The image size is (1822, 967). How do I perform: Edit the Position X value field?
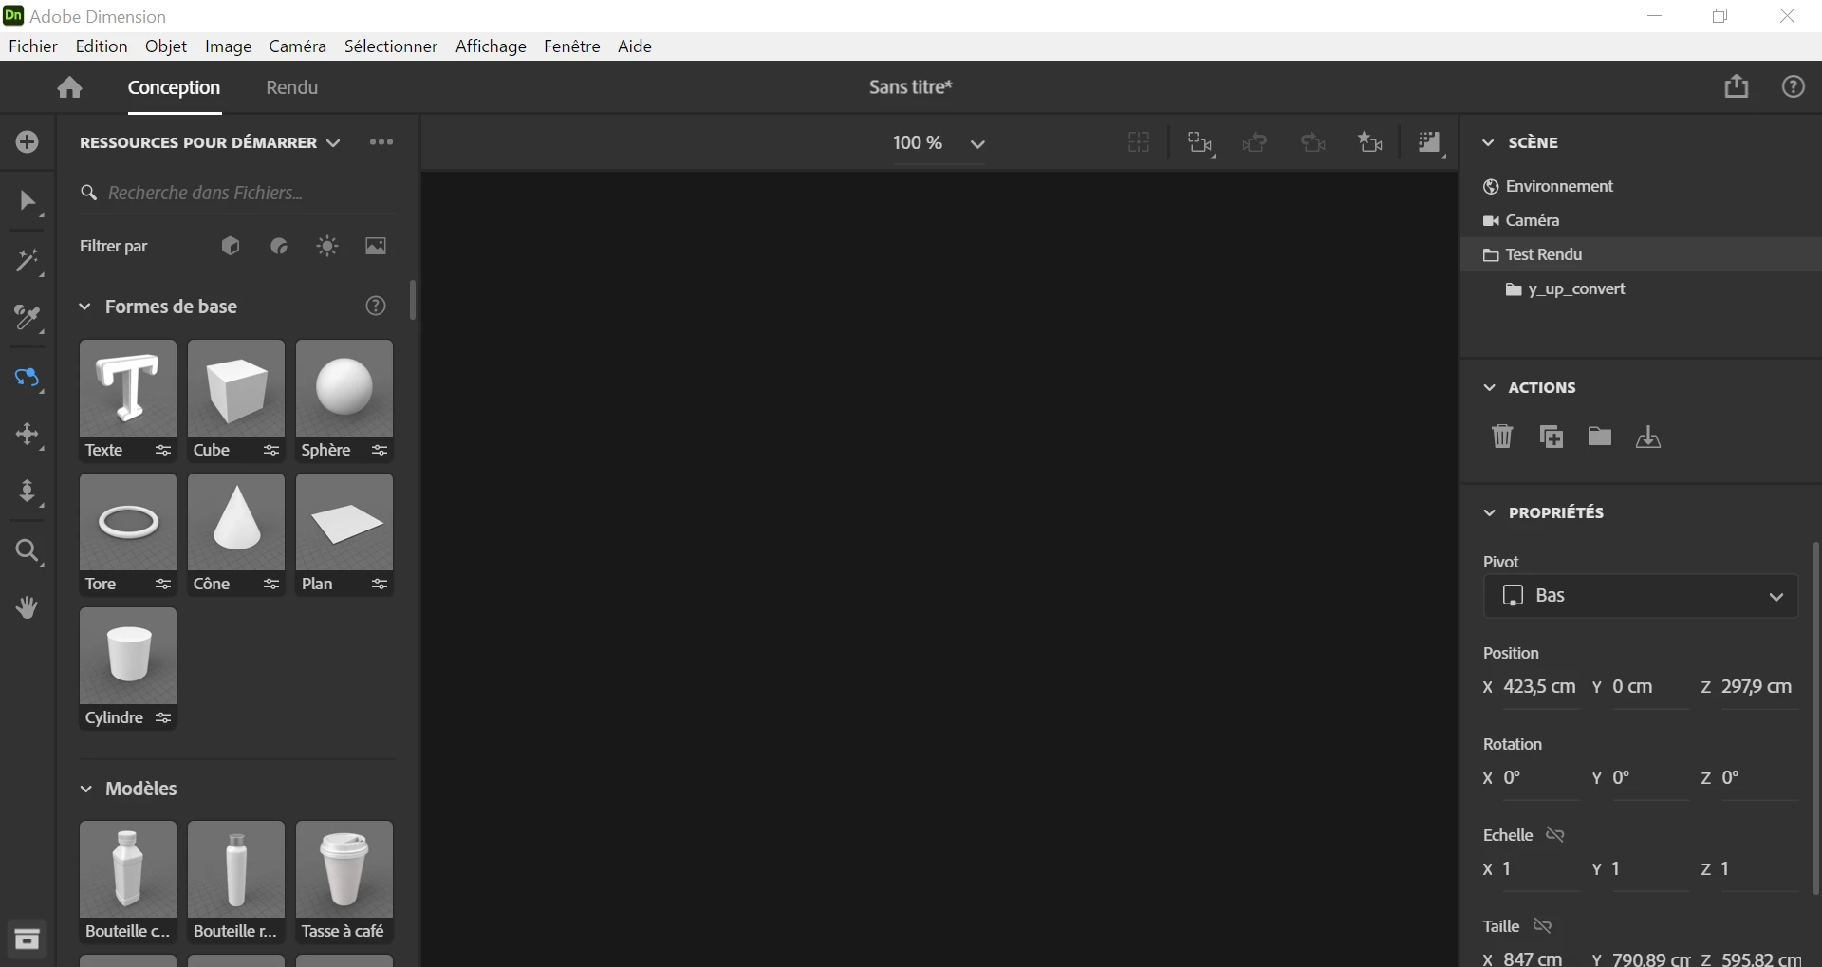pos(1539,687)
